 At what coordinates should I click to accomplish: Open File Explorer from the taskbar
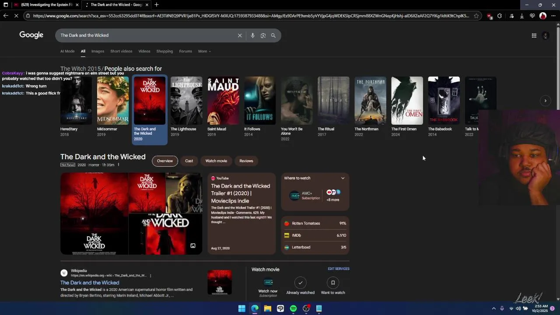[267, 308]
